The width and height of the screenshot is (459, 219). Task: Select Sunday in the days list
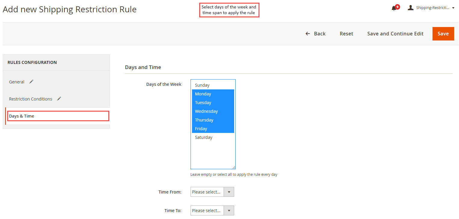click(213, 85)
